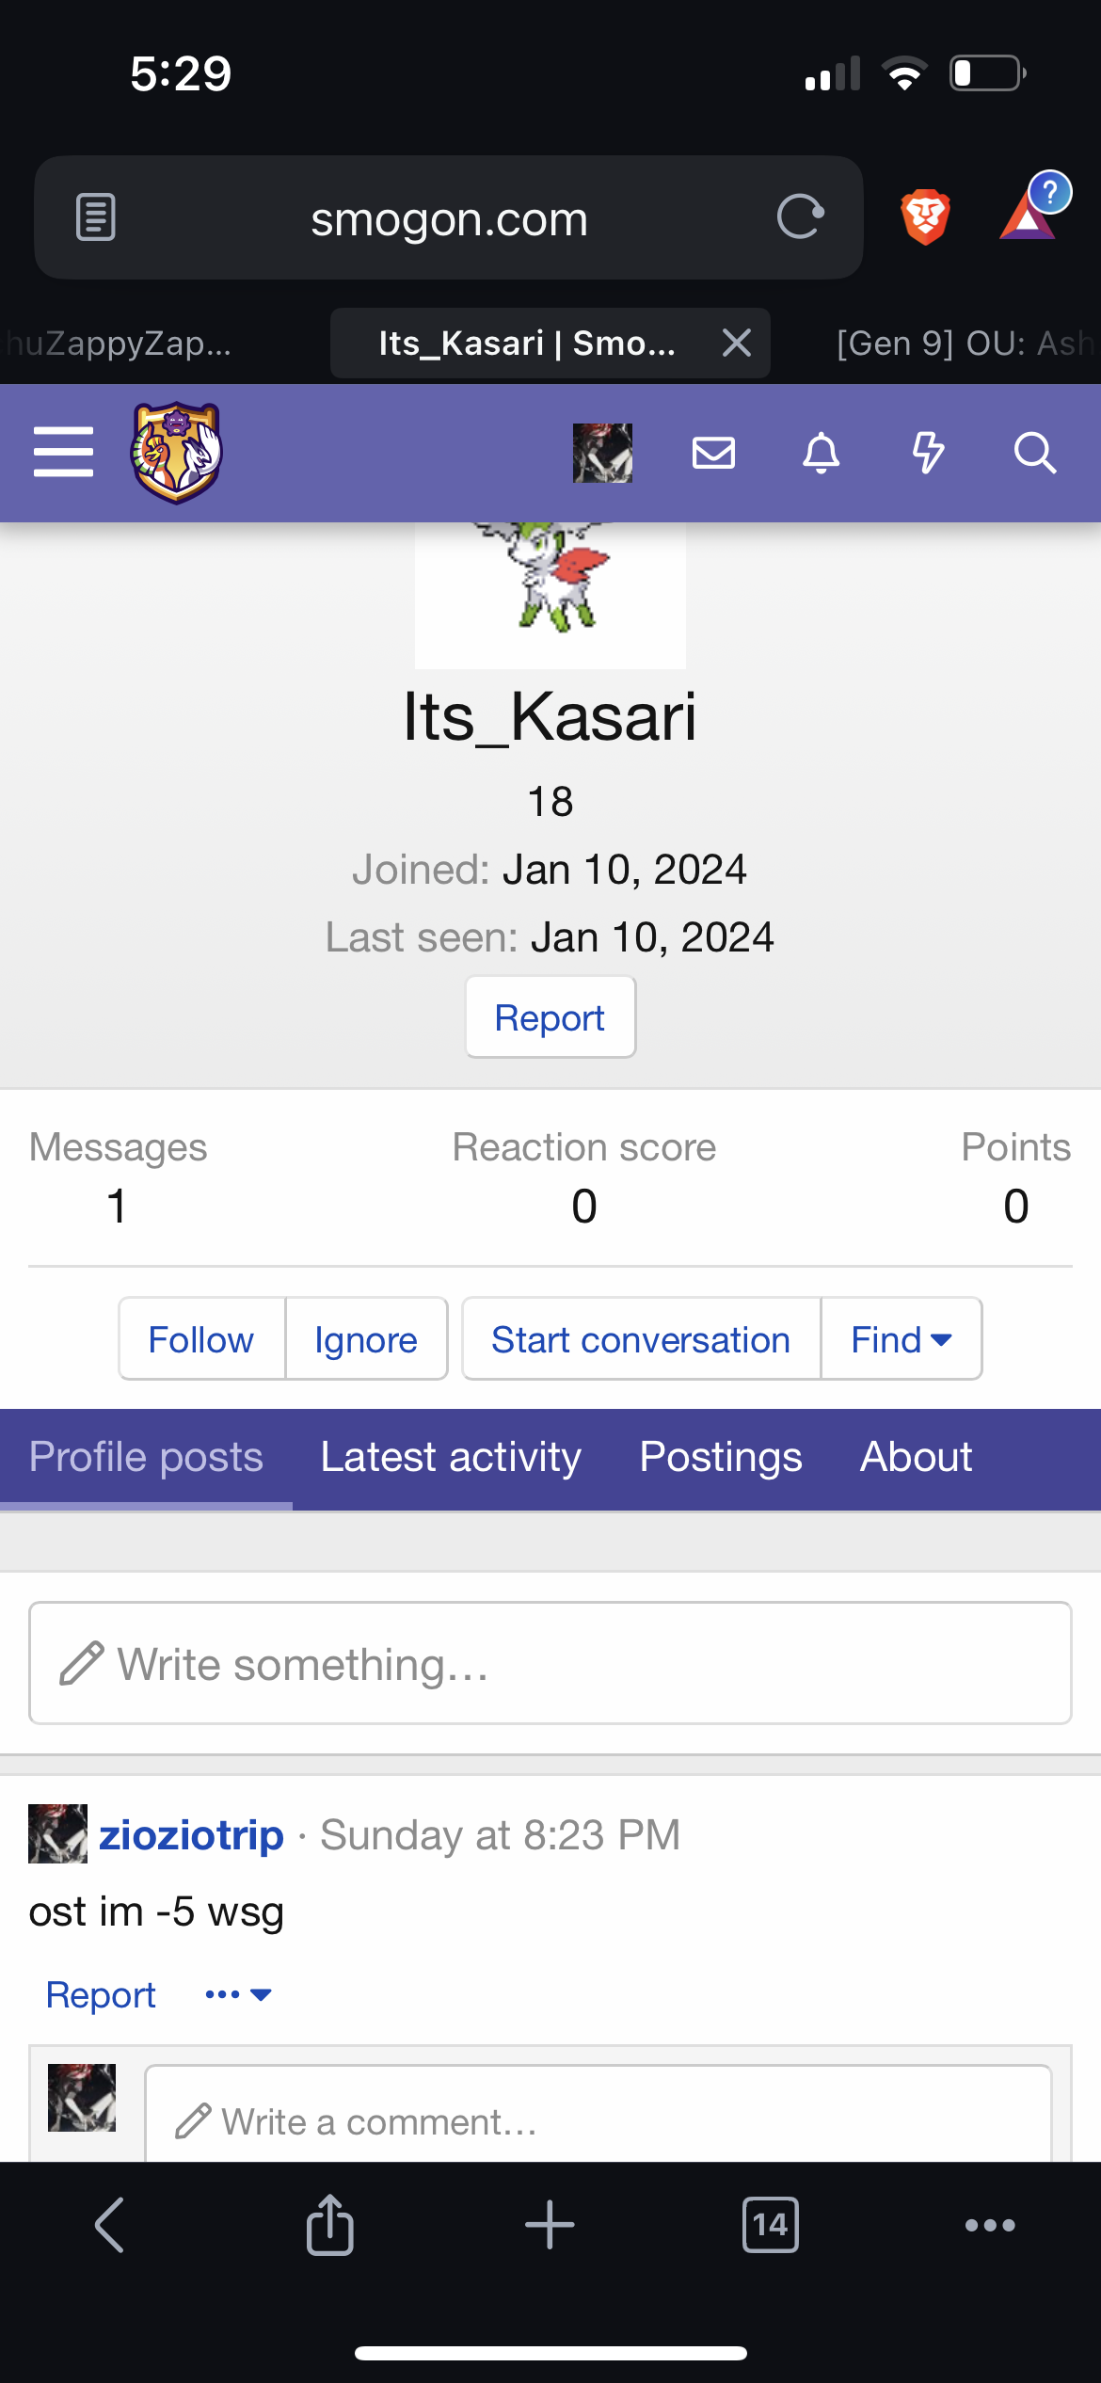Reload the smogon.com page
This screenshot has height=2383, width=1101.
pos(800,217)
